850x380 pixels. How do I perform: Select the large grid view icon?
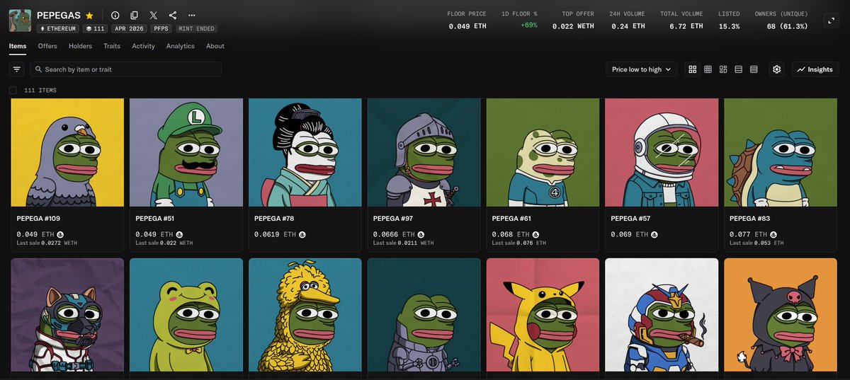693,69
